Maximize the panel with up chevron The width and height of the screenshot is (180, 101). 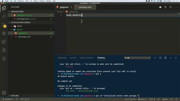pyautogui.click(x=171, y=58)
